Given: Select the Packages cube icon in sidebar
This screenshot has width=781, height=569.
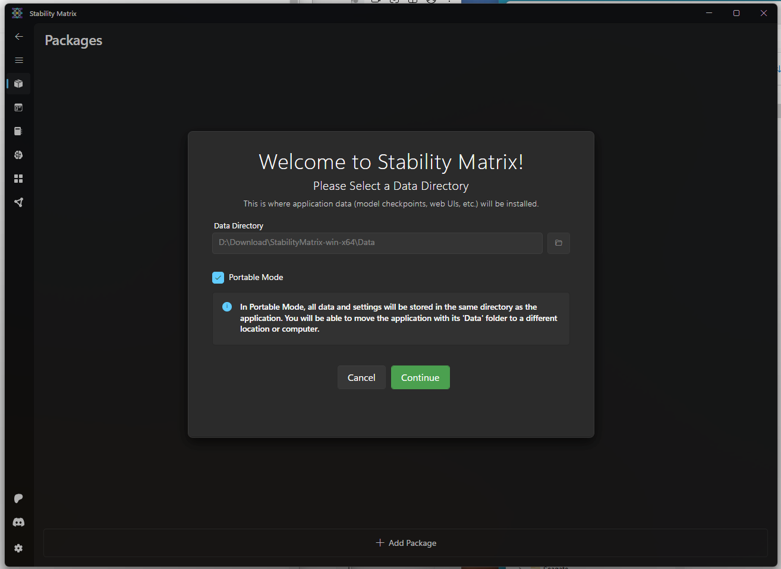Looking at the screenshot, I should pyautogui.click(x=18, y=83).
